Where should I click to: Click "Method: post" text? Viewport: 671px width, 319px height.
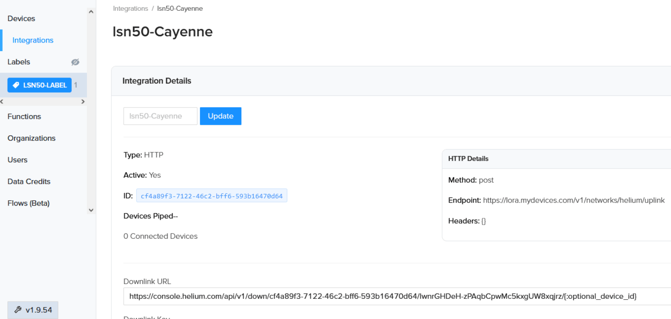[x=471, y=180]
